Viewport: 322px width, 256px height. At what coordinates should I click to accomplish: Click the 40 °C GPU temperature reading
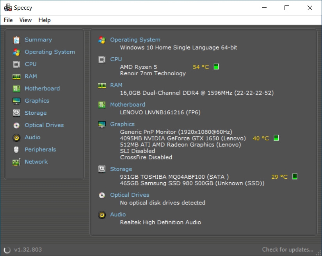[261, 139]
